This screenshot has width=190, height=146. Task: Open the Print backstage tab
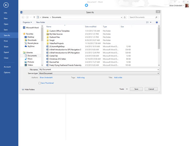coord(6,41)
